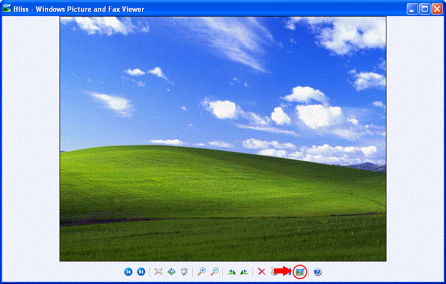Viewport: 446px width, 284px height.
Task: Open the window system menu icon
Action: coord(7,9)
